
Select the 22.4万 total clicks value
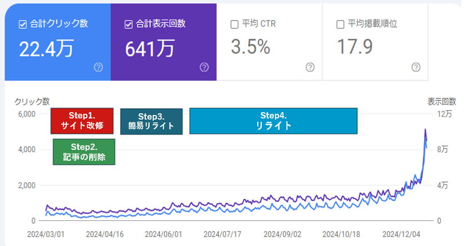46,48
